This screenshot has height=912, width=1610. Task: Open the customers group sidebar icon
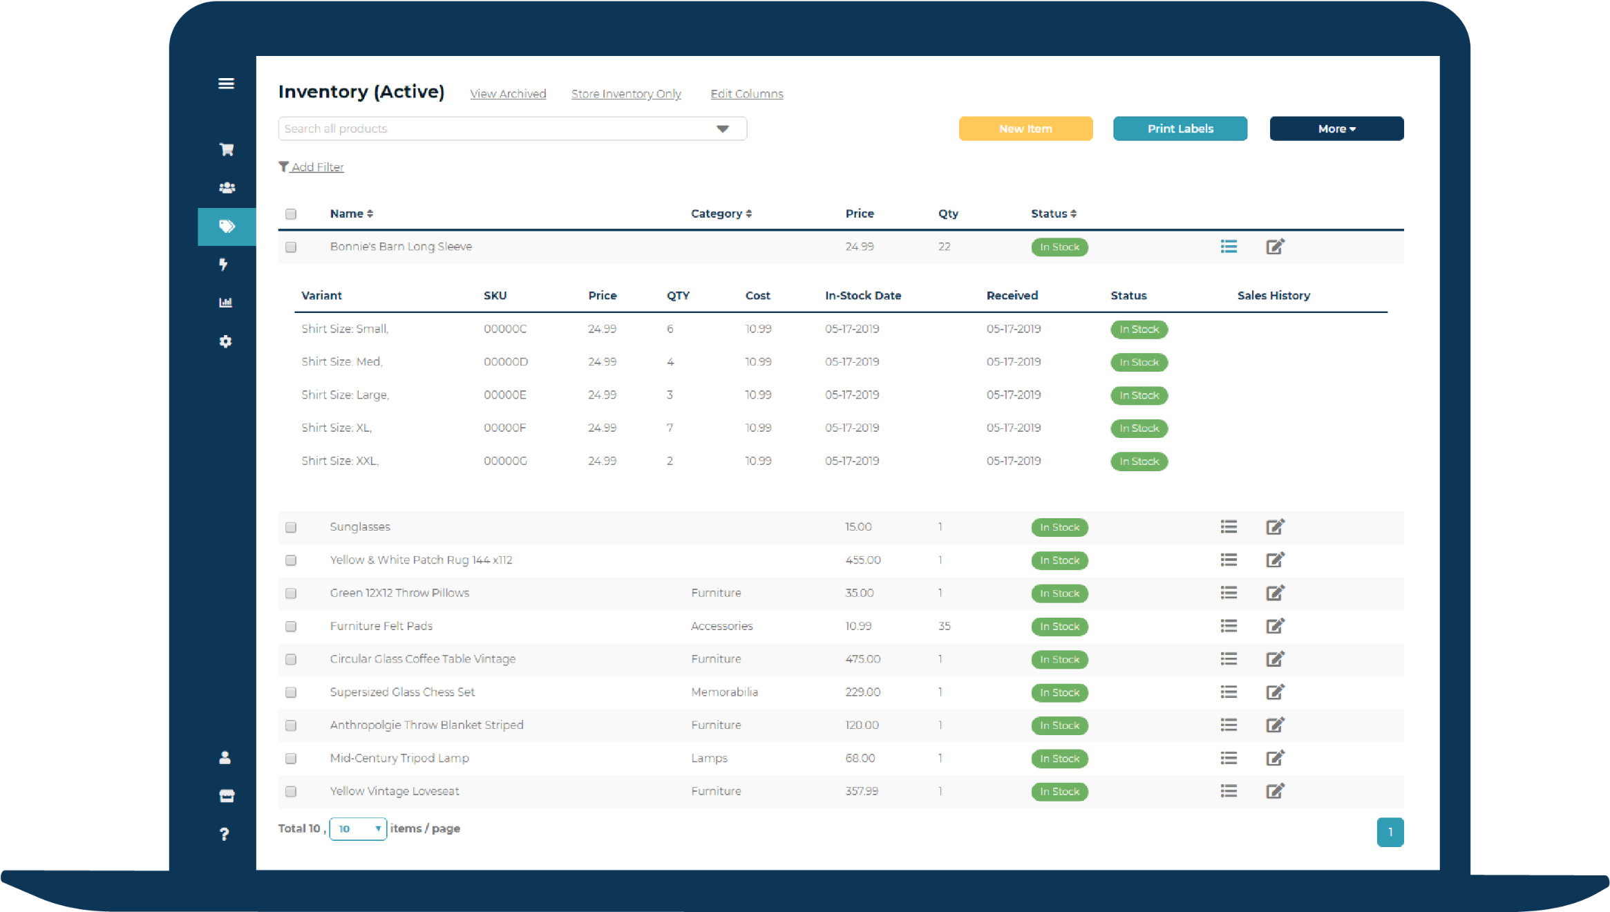(x=226, y=187)
